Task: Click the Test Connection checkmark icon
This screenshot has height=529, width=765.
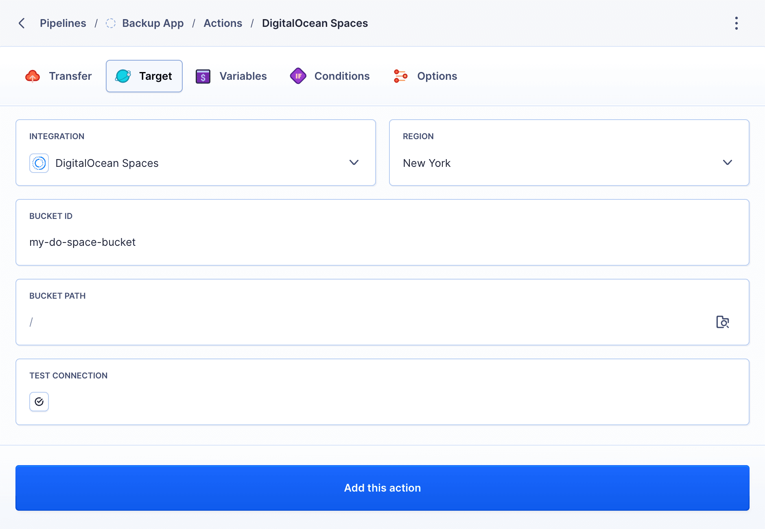Action: pyautogui.click(x=39, y=402)
